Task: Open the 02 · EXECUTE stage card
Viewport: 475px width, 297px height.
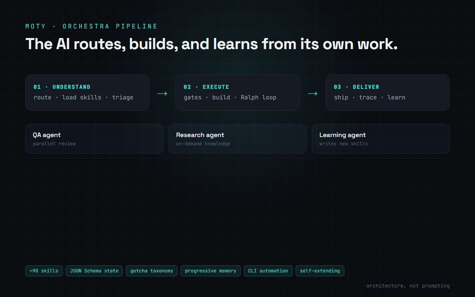Action: (x=237, y=92)
